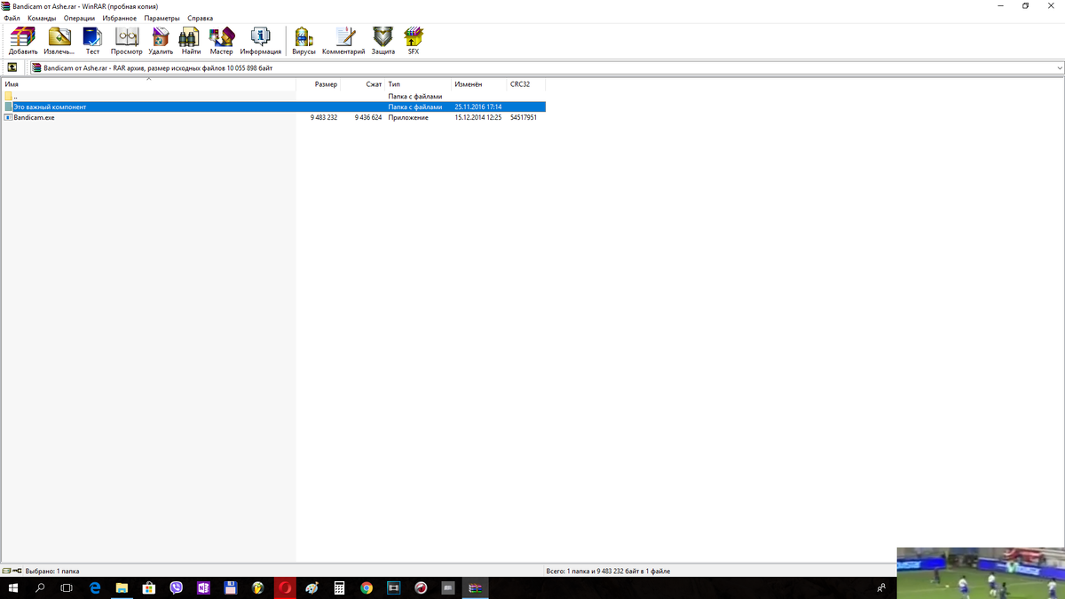Open the Windows Start menu

(13, 587)
